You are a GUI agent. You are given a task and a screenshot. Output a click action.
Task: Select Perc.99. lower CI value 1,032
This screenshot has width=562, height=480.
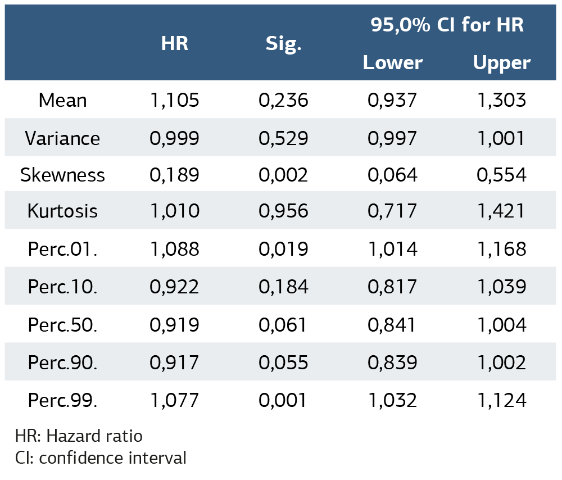point(392,400)
